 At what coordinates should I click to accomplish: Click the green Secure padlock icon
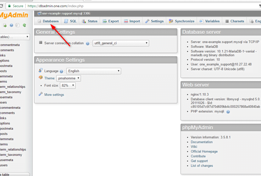[9, 6]
